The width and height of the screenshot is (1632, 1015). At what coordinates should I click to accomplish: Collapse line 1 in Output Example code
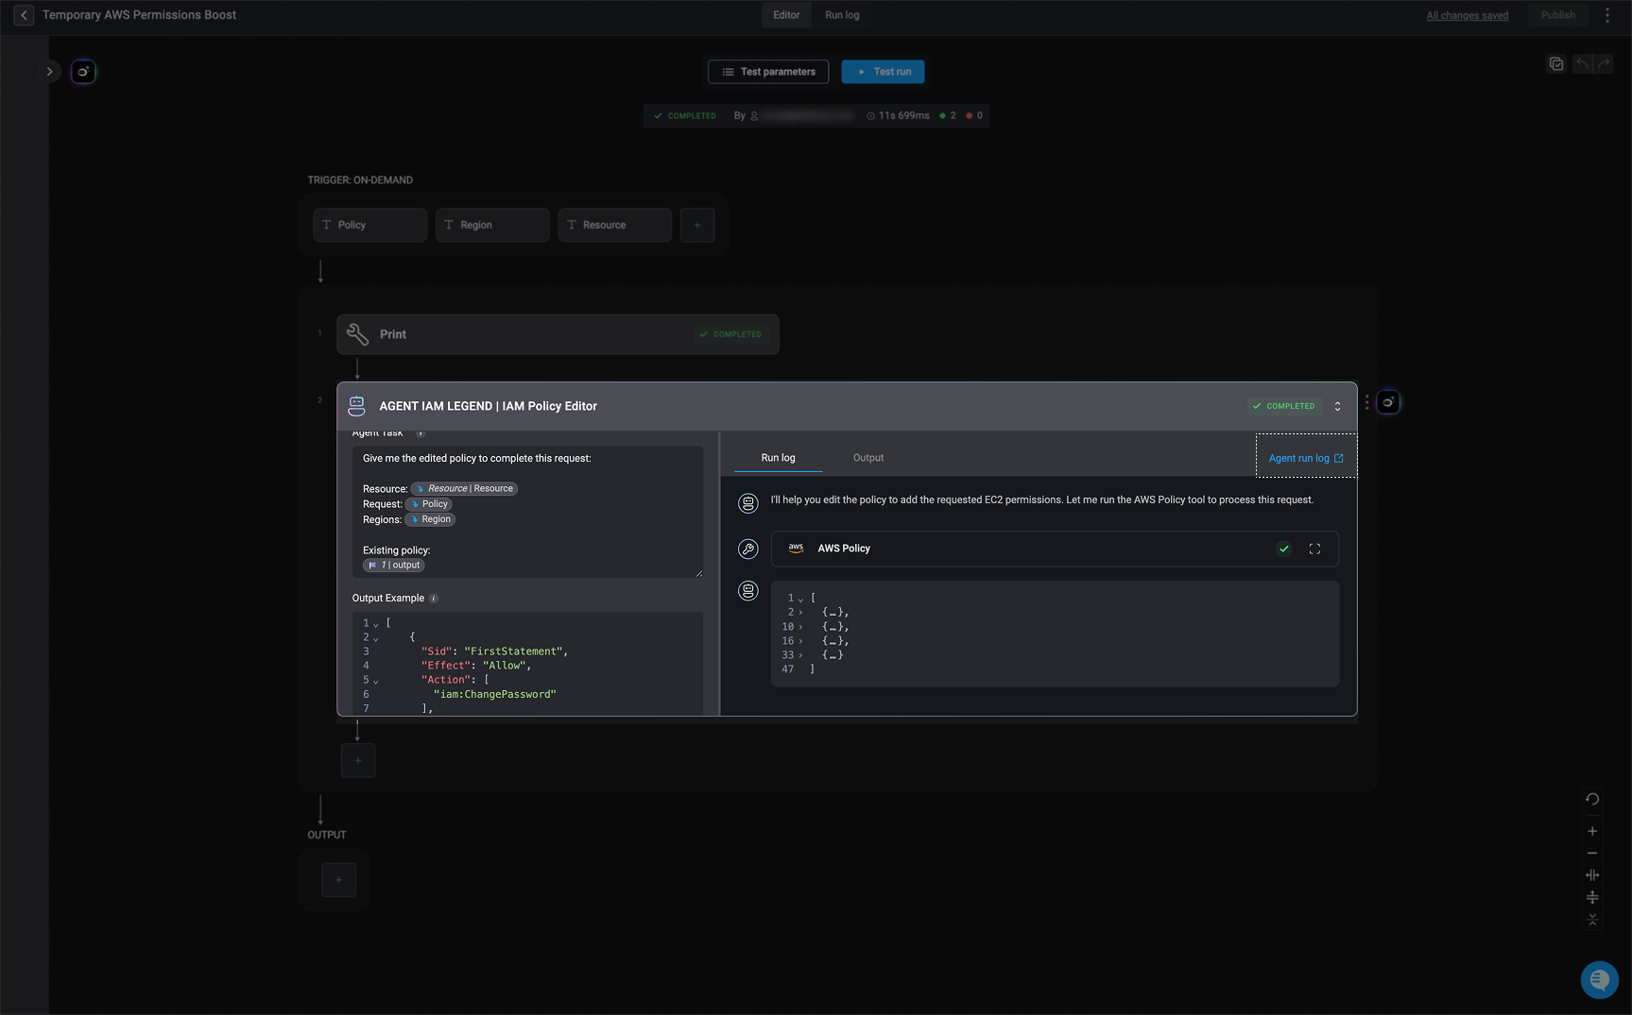coord(376,624)
